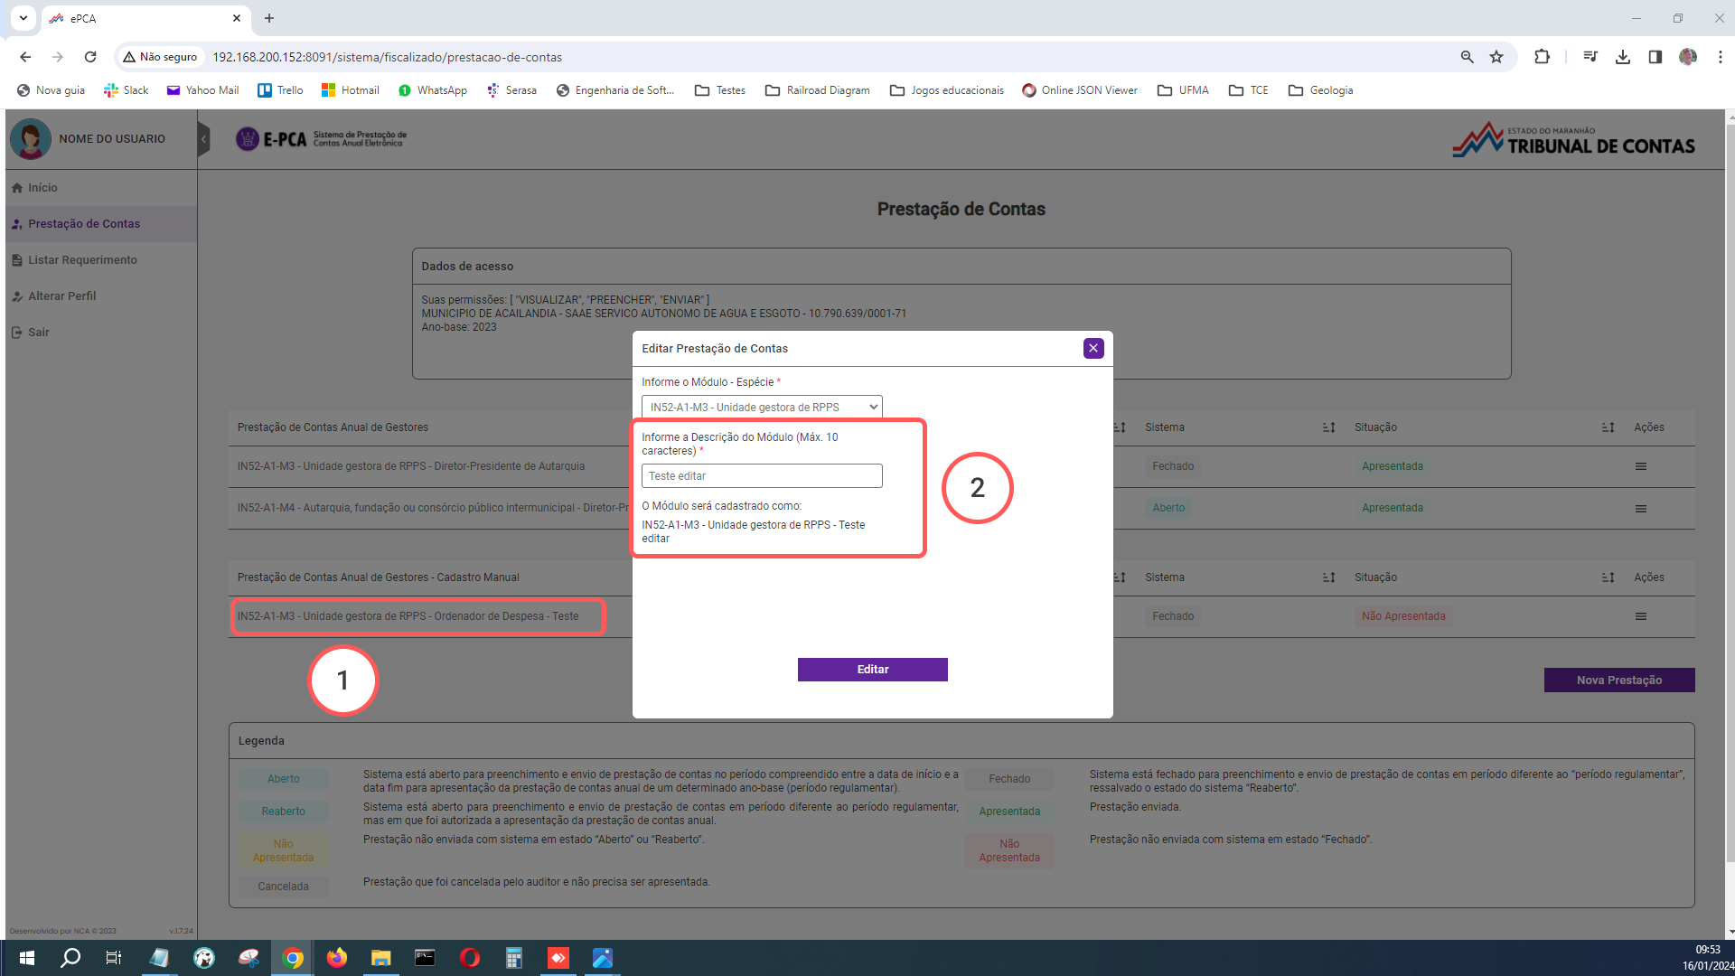
Task: Click the Nova Prestação button
Action: click(1619, 680)
